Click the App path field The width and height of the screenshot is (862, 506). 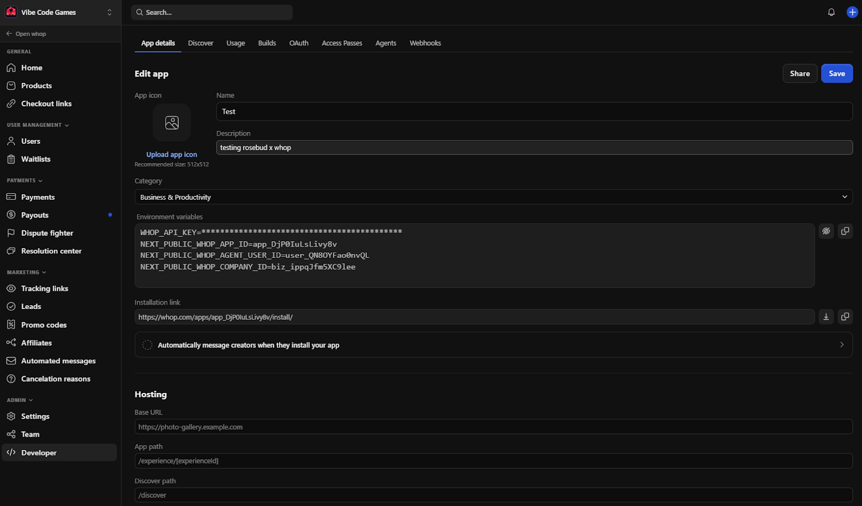click(493, 461)
